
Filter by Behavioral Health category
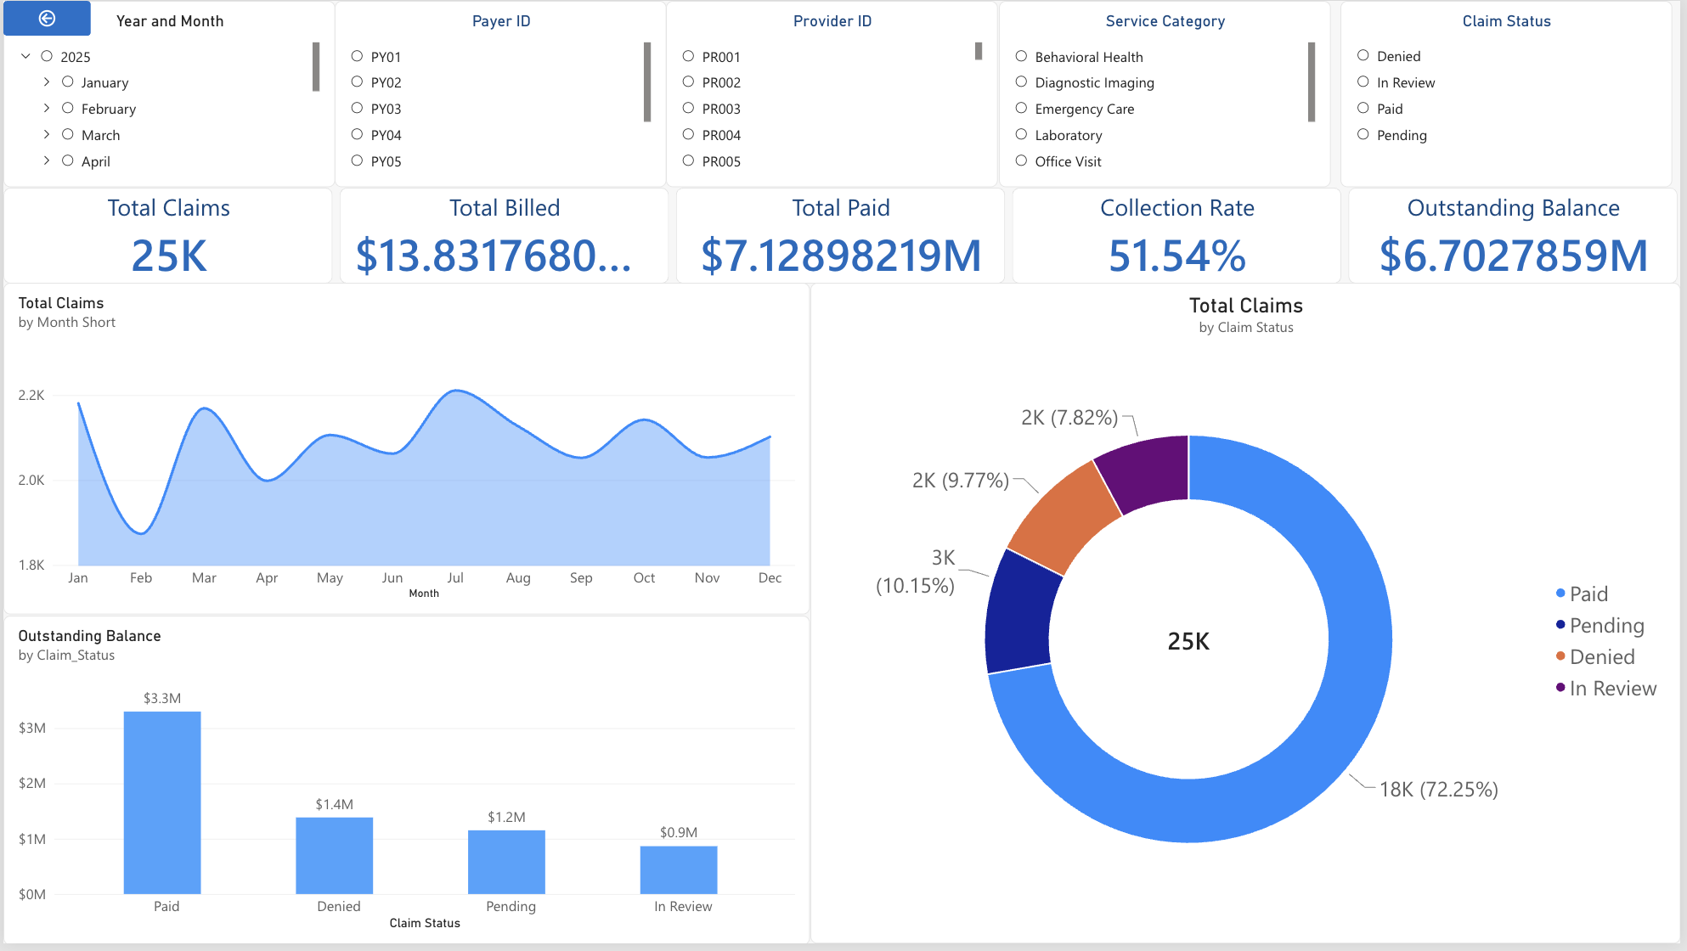[x=1021, y=56]
